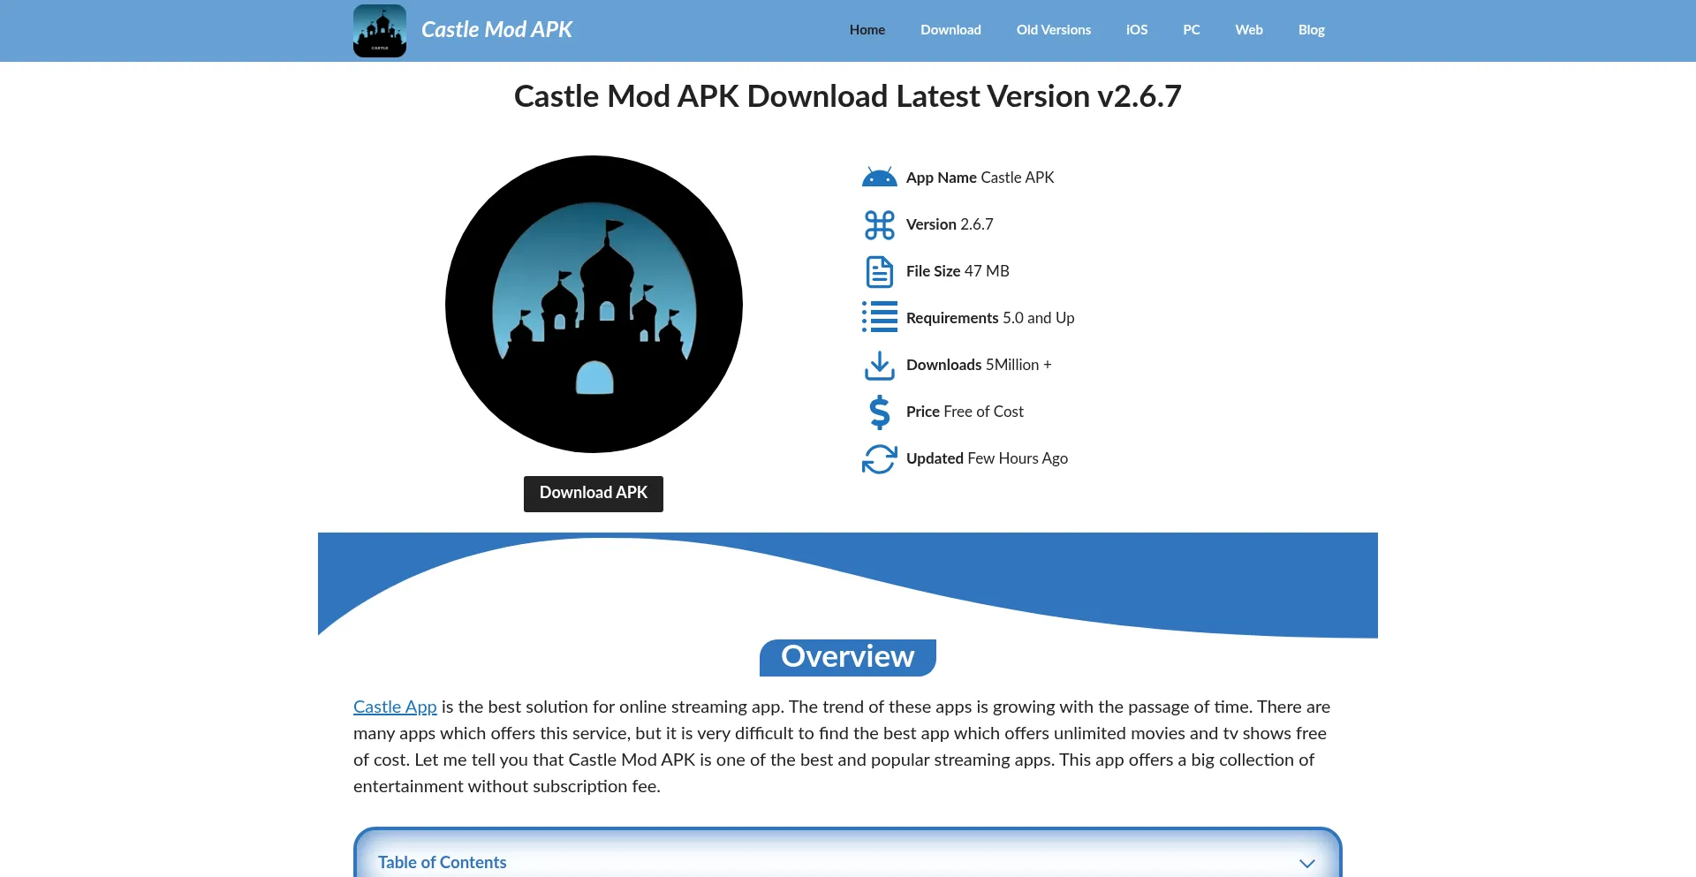
Task: Click the dollar sign icon beside Price
Action: click(879, 412)
